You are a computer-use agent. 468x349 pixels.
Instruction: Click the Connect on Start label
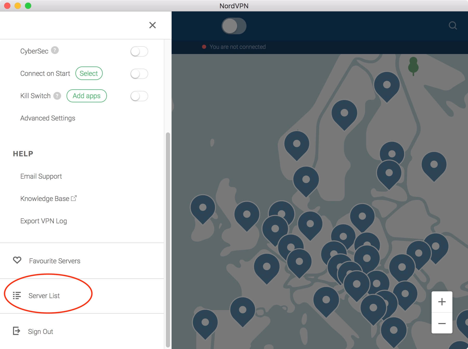45,73
